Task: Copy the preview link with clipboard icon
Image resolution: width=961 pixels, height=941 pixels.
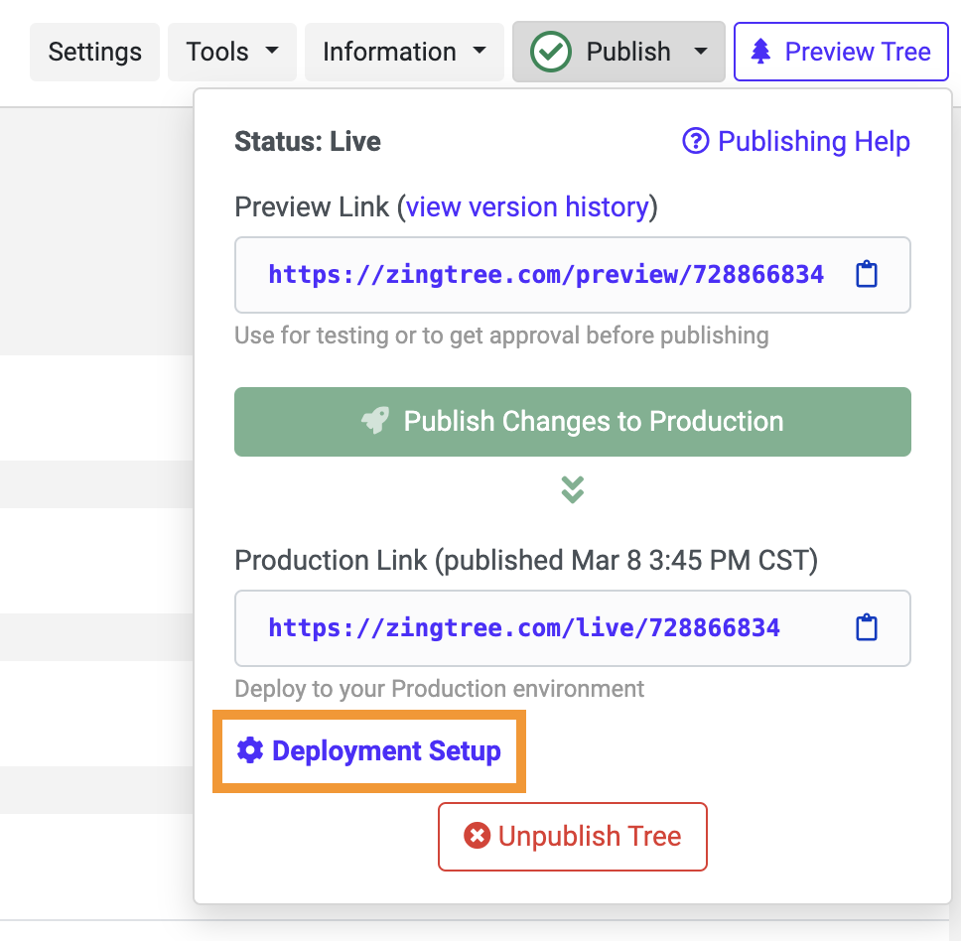Action: point(866,274)
